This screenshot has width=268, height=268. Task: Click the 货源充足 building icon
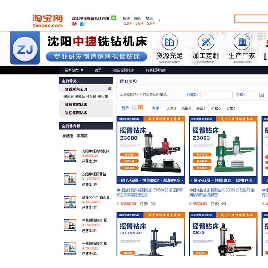pyautogui.click(x=170, y=42)
